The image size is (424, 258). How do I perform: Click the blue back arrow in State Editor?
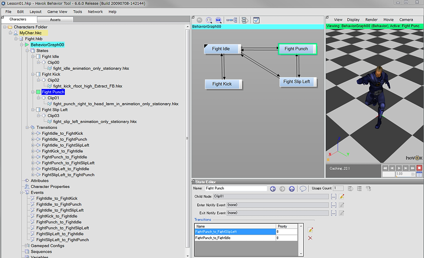[x=273, y=189]
